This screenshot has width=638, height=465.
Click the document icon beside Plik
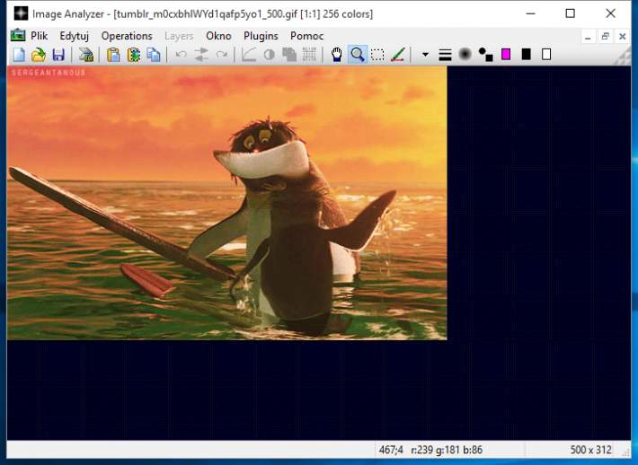point(18,35)
